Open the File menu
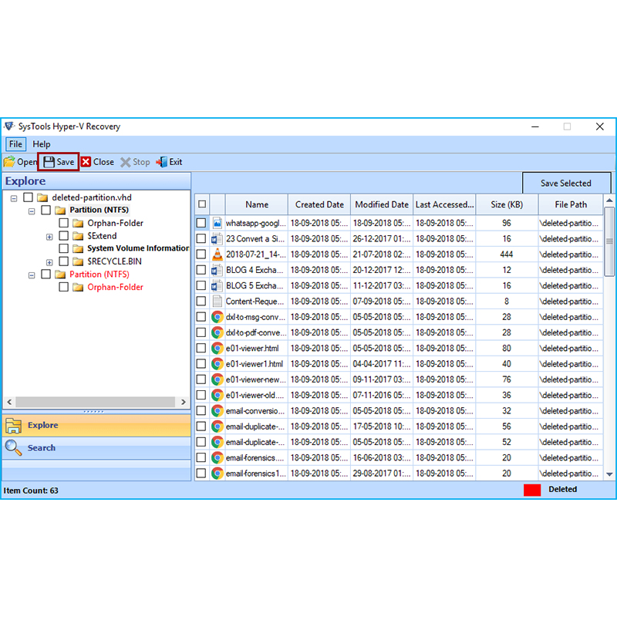Viewport: 617px width, 617px height. point(15,144)
